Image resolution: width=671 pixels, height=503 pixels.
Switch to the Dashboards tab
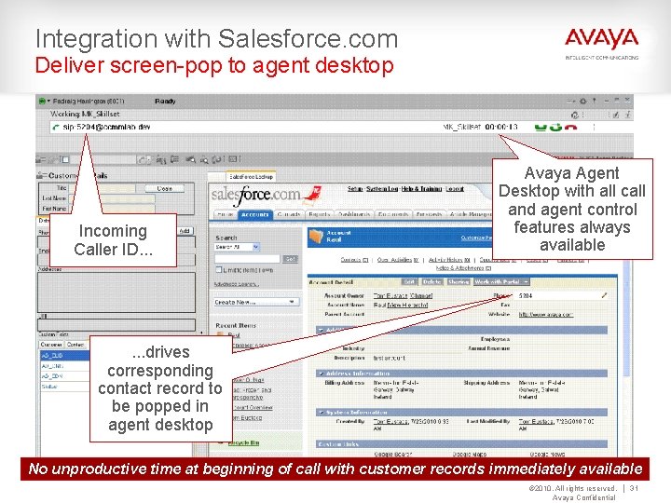(x=353, y=214)
